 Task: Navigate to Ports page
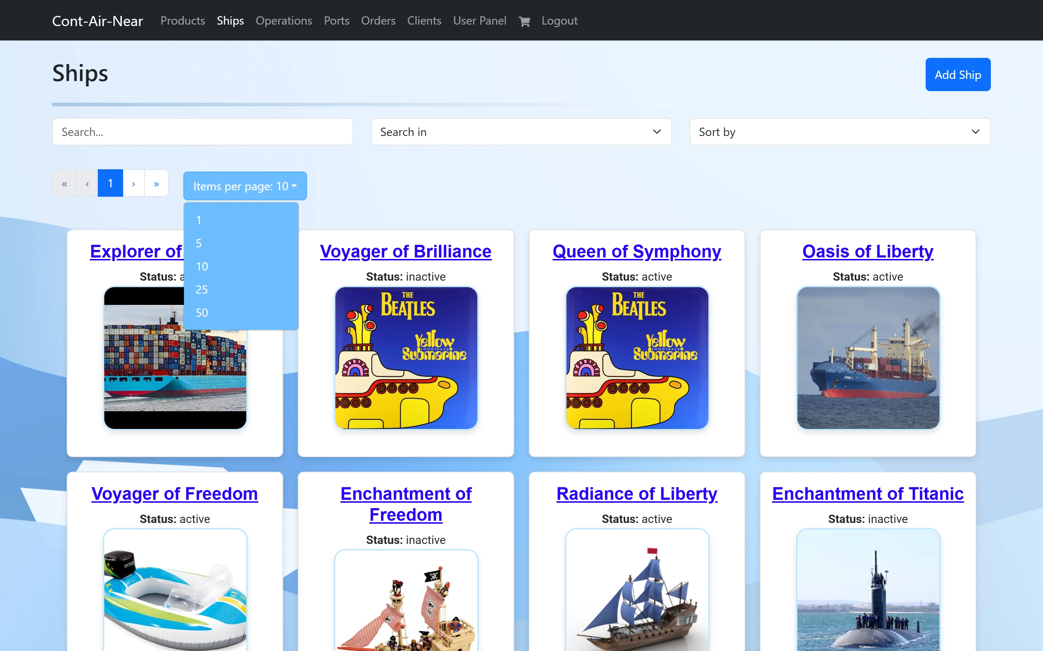[x=336, y=21]
